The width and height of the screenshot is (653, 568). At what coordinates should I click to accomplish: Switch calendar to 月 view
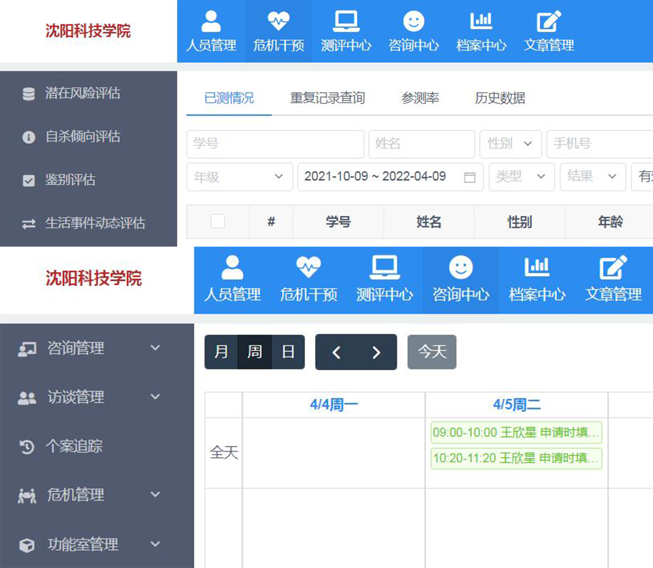point(221,352)
